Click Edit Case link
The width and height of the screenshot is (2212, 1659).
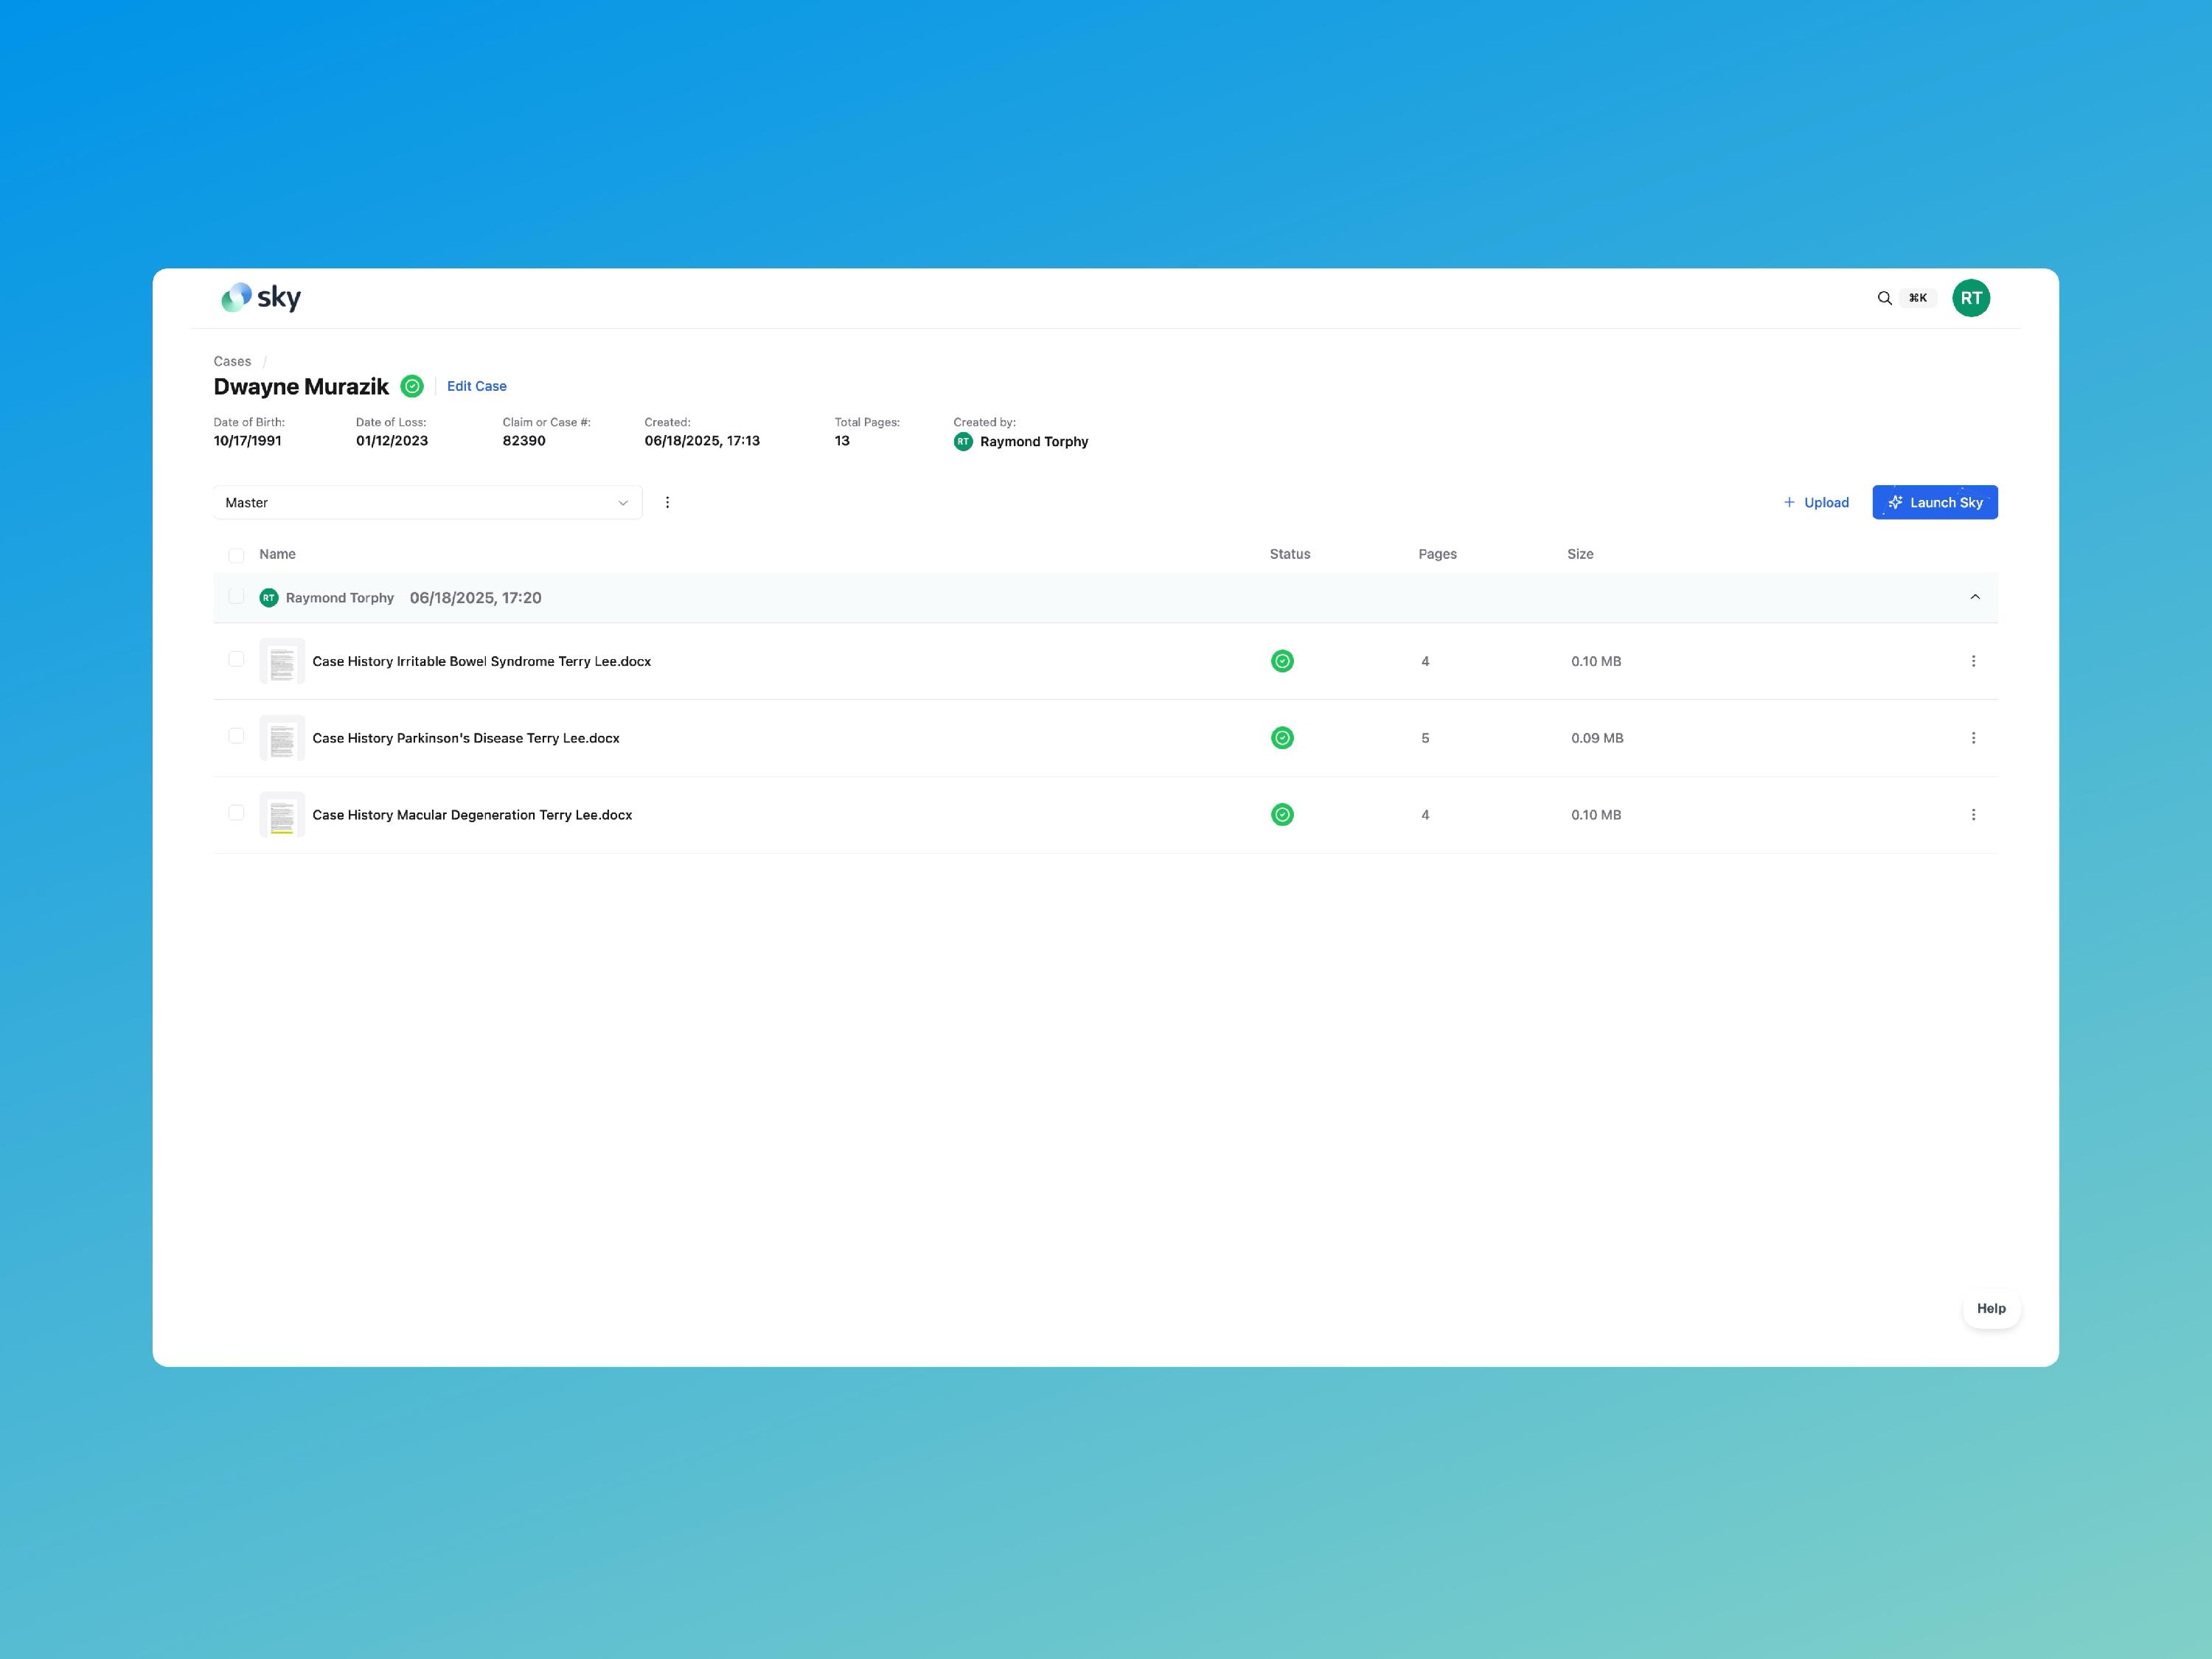476,386
